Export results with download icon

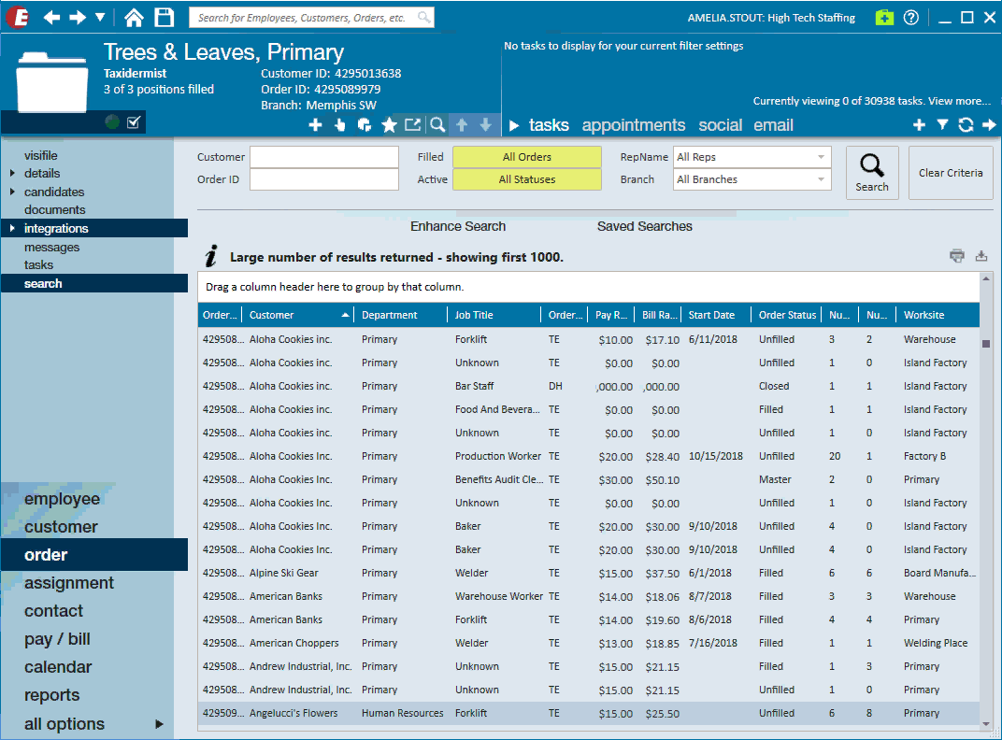[x=981, y=256]
